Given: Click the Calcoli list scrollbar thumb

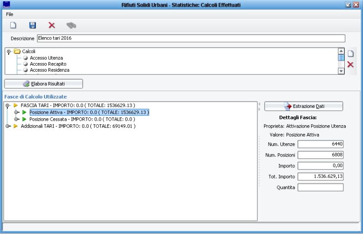Looking at the screenshot, I should tap(341, 58).
